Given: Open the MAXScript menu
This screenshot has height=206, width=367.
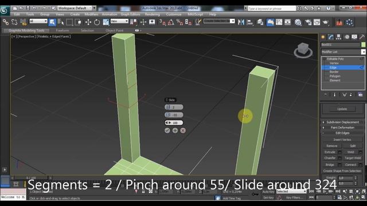Looking at the screenshot, I should pyautogui.click(x=196, y=14).
